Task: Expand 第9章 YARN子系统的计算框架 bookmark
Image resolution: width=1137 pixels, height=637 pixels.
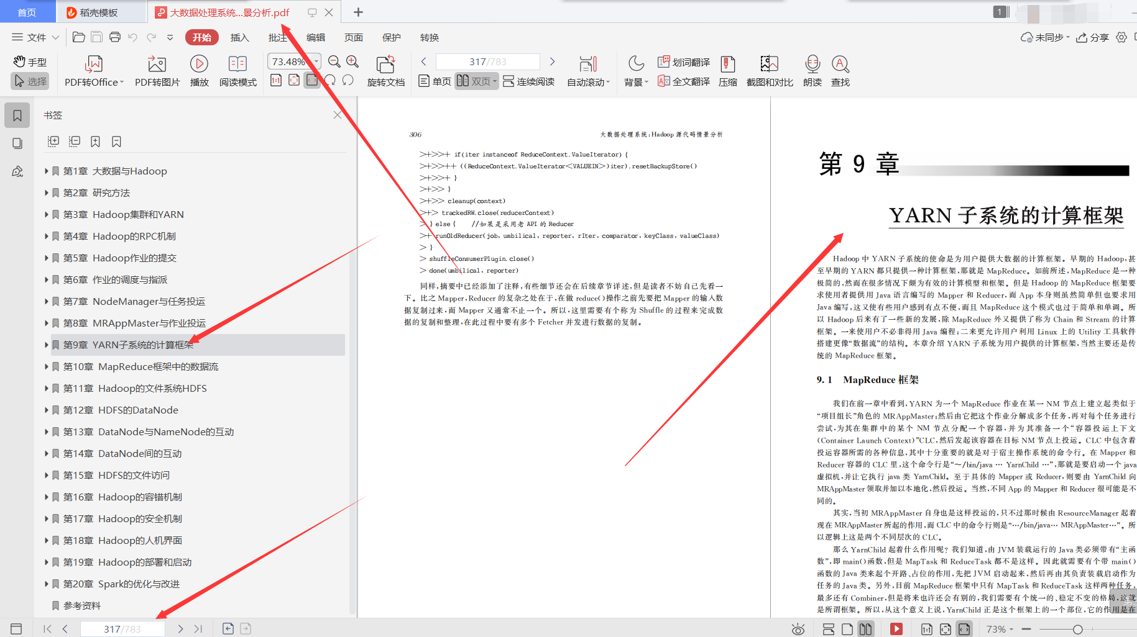Action: 46,345
